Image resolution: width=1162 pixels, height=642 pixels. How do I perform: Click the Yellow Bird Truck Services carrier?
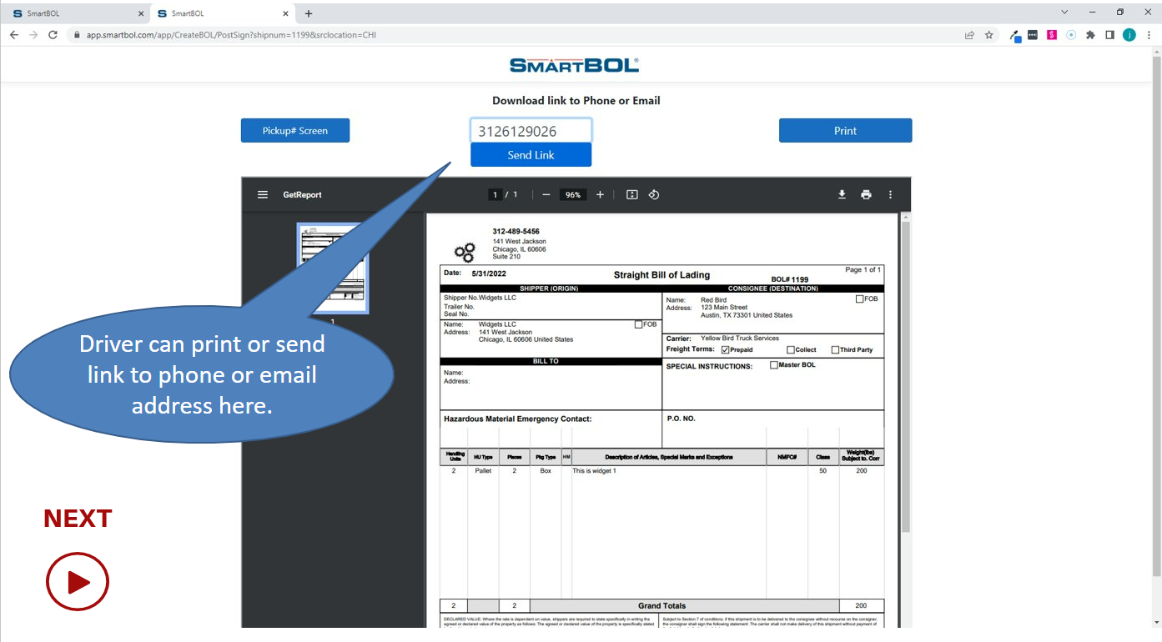(x=740, y=339)
